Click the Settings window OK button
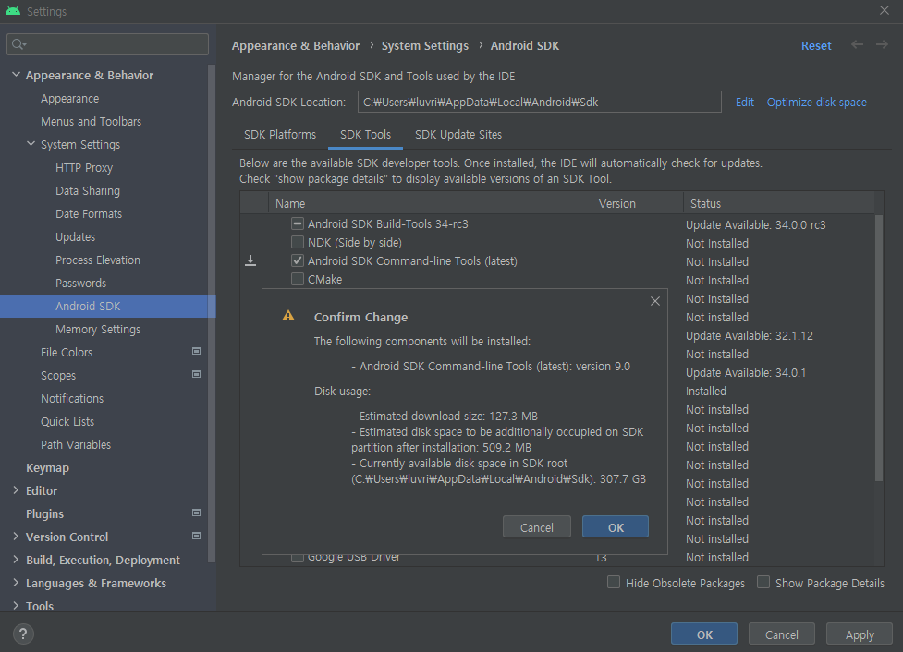 tap(704, 634)
